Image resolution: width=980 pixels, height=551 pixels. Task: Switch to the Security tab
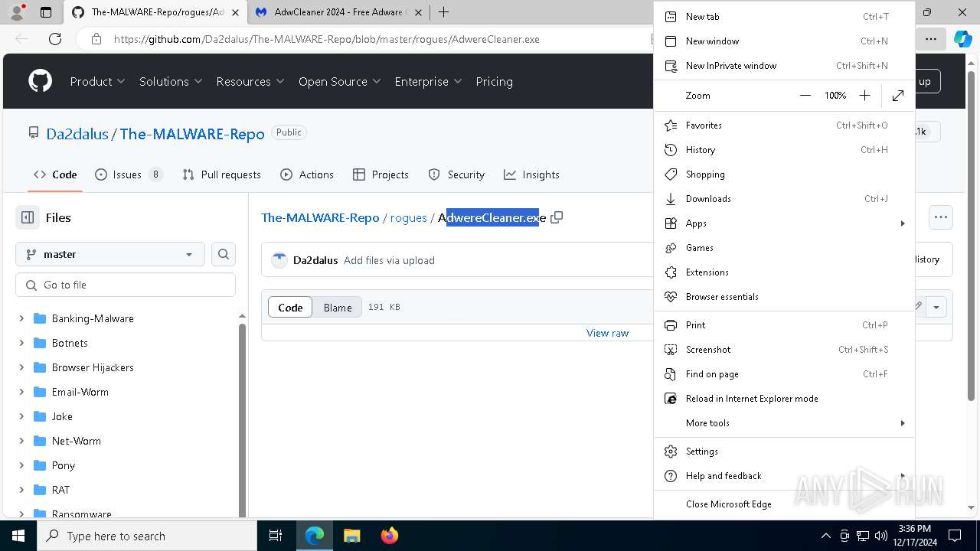[456, 174]
